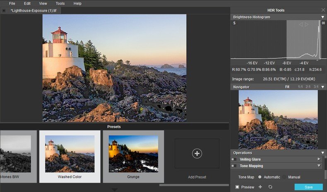Apply the Grunge preset thumbnail
327x192 pixels.
(x=133, y=154)
